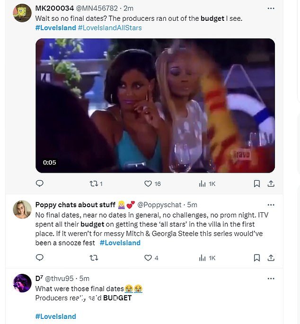The width and height of the screenshot is (300, 324).
Task: Reply to MK200034's tweet
Action: point(40,183)
